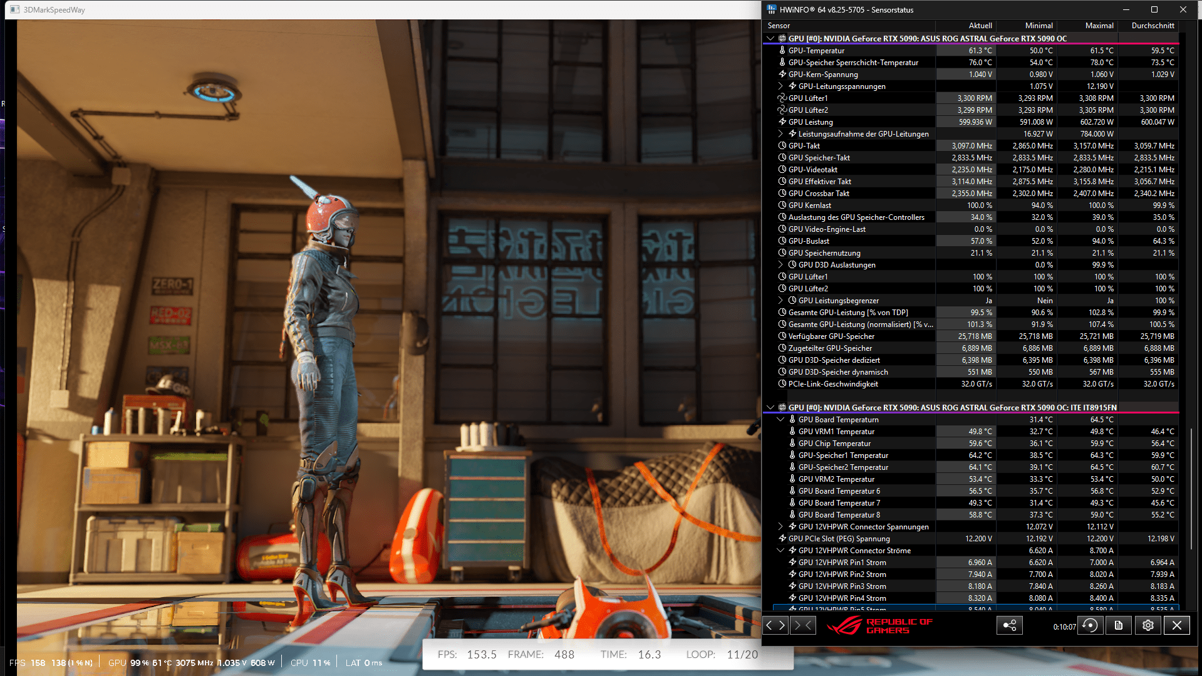Click the Minimal column header
The height and width of the screenshot is (676, 1202).
(x=1026, y=26)
